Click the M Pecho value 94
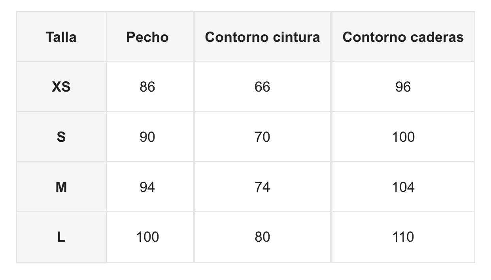 147,187
